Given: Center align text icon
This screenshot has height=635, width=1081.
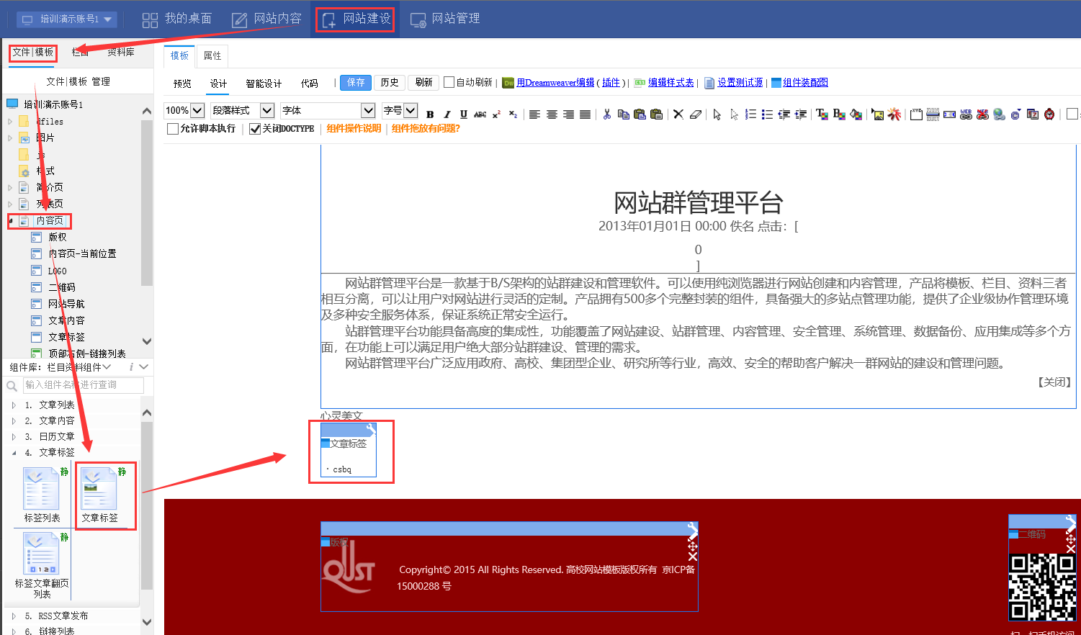Looking at the screenshot, I should pyautogui.click(x=552, y=114).
